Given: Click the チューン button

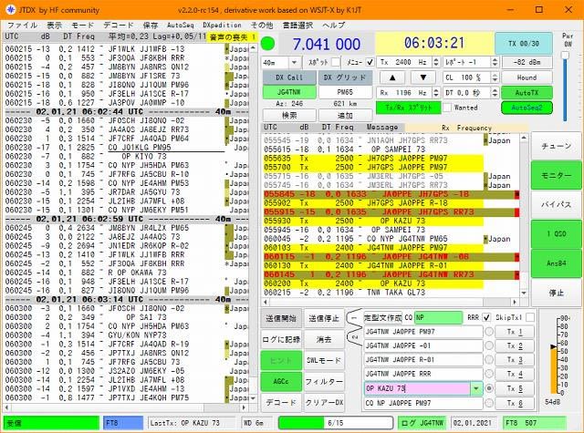Looking at the screenshot, I should [x=556, y=146].
